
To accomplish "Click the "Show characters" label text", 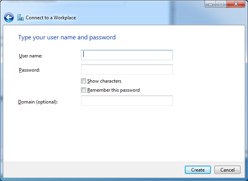I will click(x=104, y=81).
